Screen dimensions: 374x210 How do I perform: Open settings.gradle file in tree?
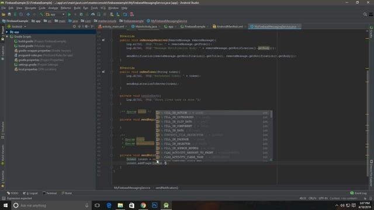click(36, 65)
